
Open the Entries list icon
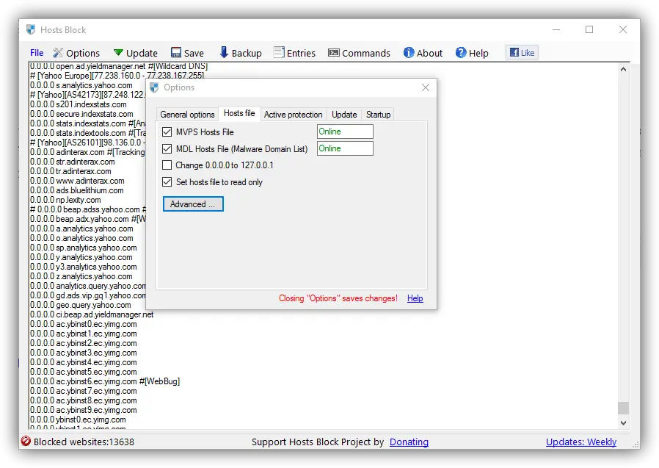click(279, 52)
